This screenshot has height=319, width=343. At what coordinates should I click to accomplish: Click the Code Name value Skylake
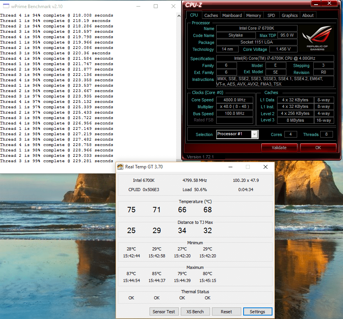coord(236,35)
